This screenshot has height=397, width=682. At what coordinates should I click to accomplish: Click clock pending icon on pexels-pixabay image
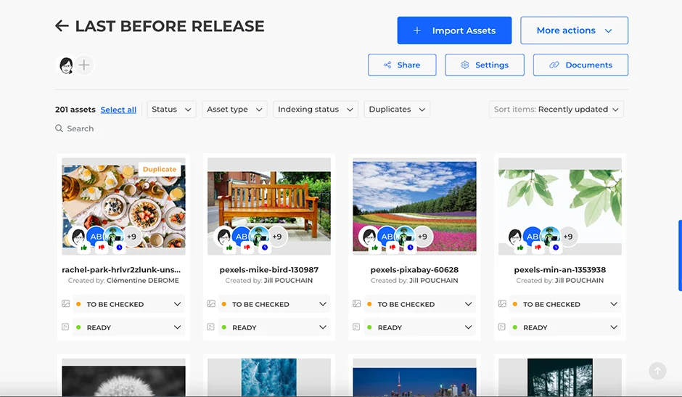(x=410, y=247)
